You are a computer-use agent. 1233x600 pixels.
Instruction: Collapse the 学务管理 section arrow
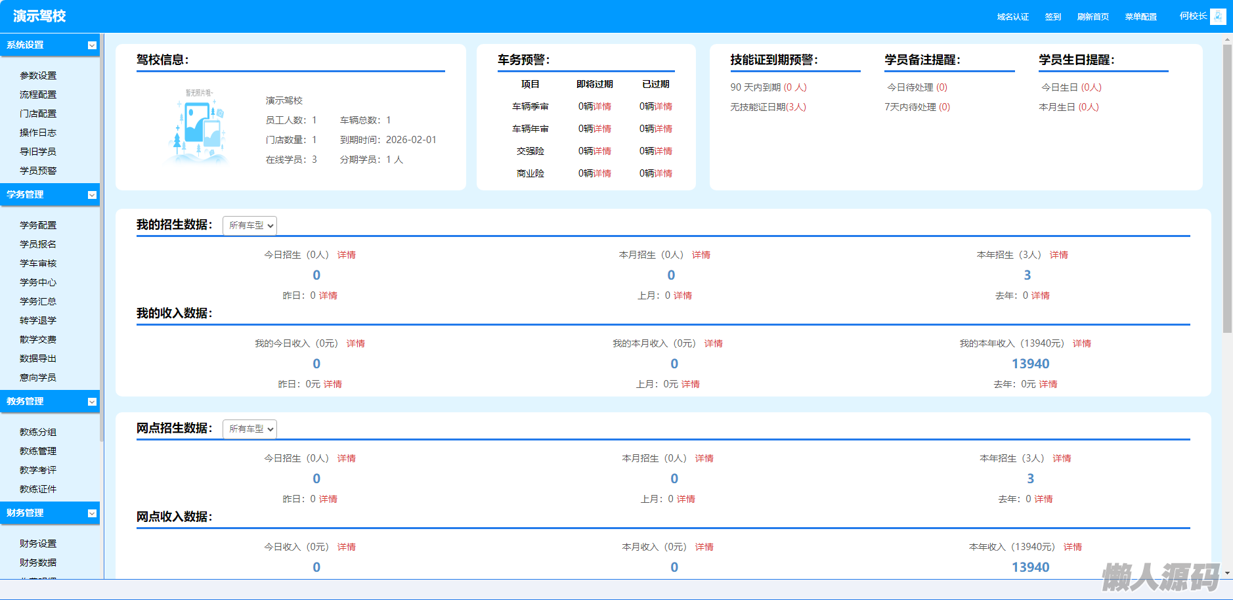tap(92, 195)
